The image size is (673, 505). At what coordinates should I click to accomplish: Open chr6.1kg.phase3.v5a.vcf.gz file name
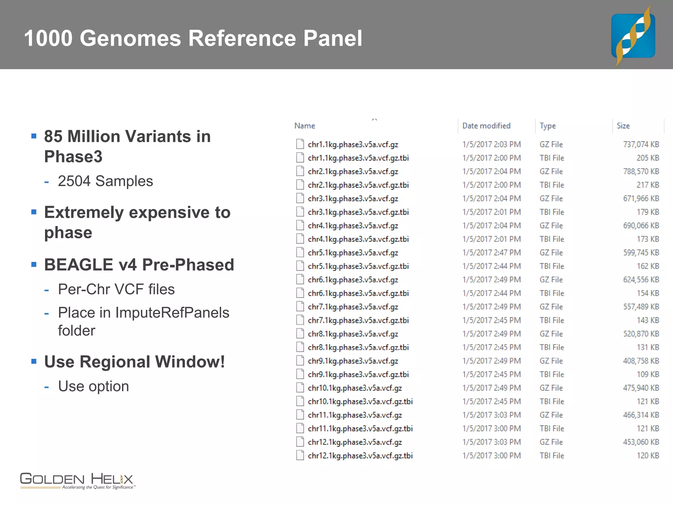pos(353,280)
